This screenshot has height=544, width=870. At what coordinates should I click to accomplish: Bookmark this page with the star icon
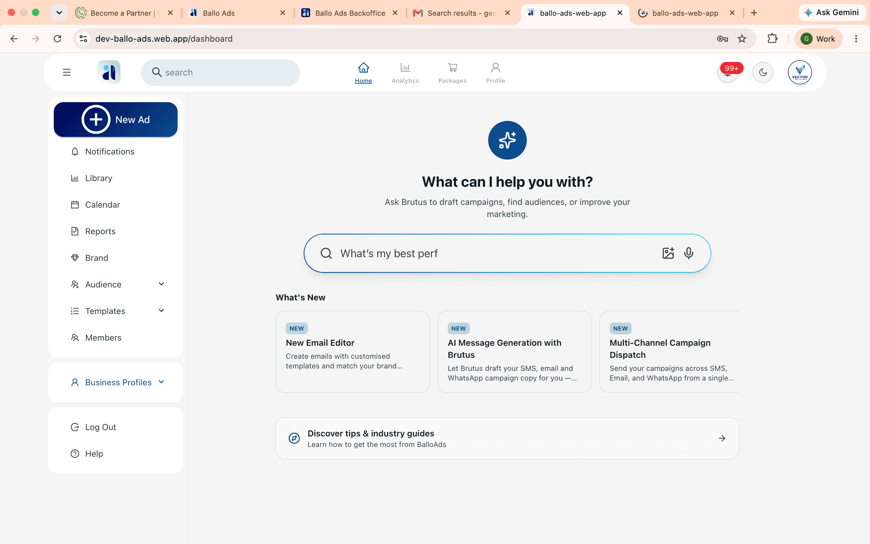[742, 38]
